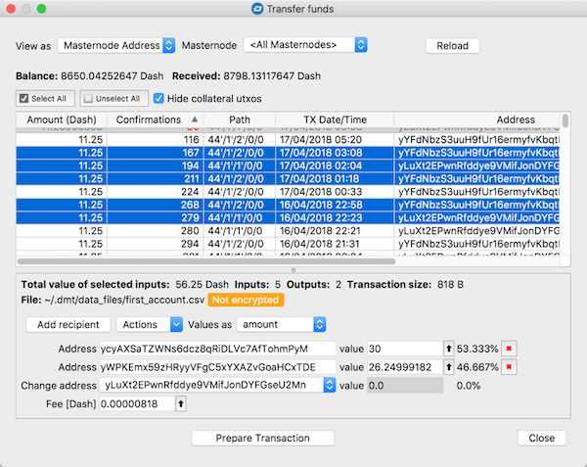Click the first recipient Address input field
The image size is (587, 467).
click(218, 349)
